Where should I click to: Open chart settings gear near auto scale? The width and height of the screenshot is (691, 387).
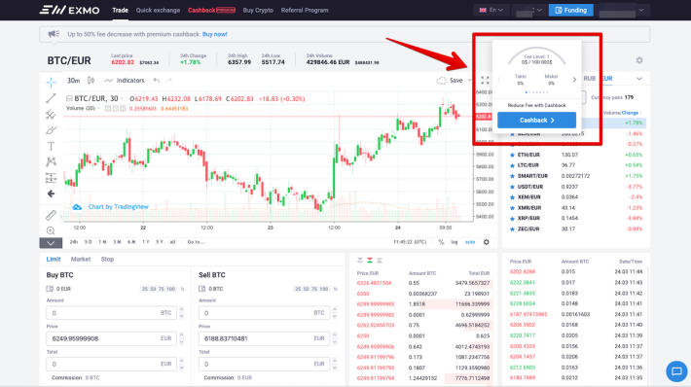pos(486,242)
